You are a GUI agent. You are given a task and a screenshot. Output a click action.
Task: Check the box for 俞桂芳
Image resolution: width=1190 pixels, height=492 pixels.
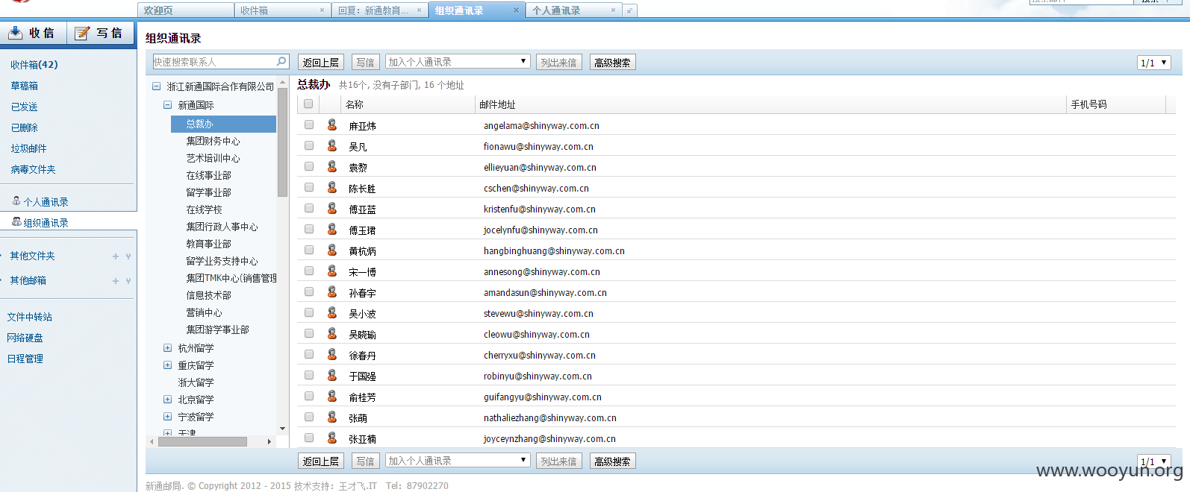[x=309, y=397]
